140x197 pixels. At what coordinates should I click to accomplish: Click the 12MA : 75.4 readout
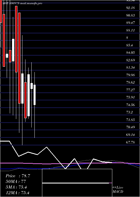[x=18, y=192]
